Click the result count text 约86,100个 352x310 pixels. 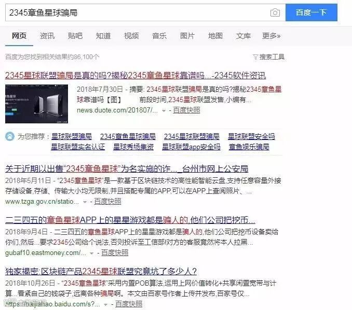83,57
